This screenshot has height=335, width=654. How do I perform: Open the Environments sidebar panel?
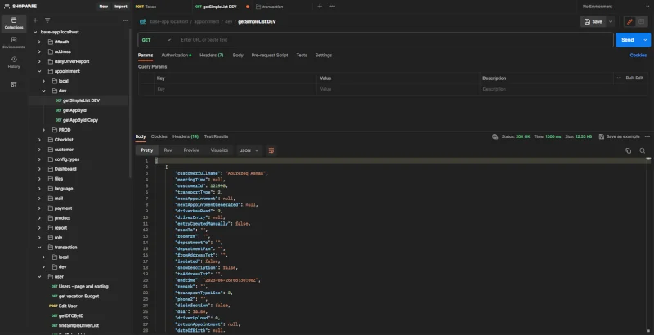(13, 43)
